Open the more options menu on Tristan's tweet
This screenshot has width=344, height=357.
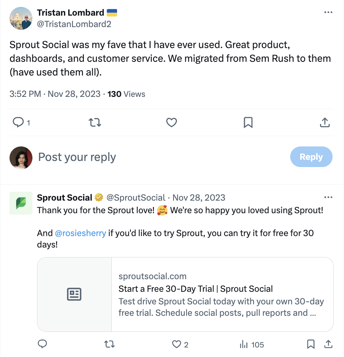pyautogui.click(x=328, y=12)
